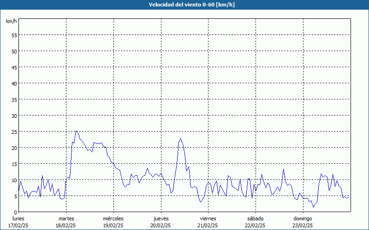
Task: Click the 'sábado' day label
Action: pos(256,218)
